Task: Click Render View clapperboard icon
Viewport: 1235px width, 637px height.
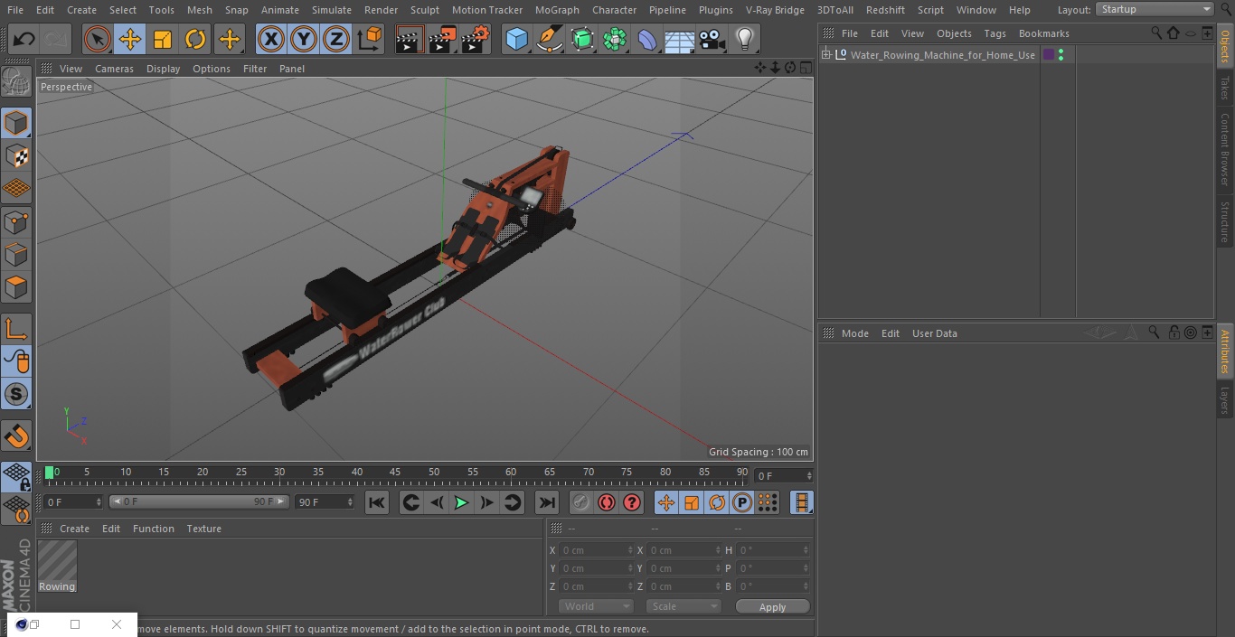Action: click(410, 39)
